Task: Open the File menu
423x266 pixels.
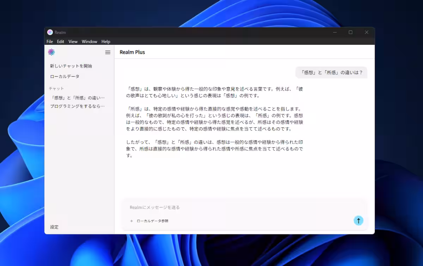Action: 50,42
